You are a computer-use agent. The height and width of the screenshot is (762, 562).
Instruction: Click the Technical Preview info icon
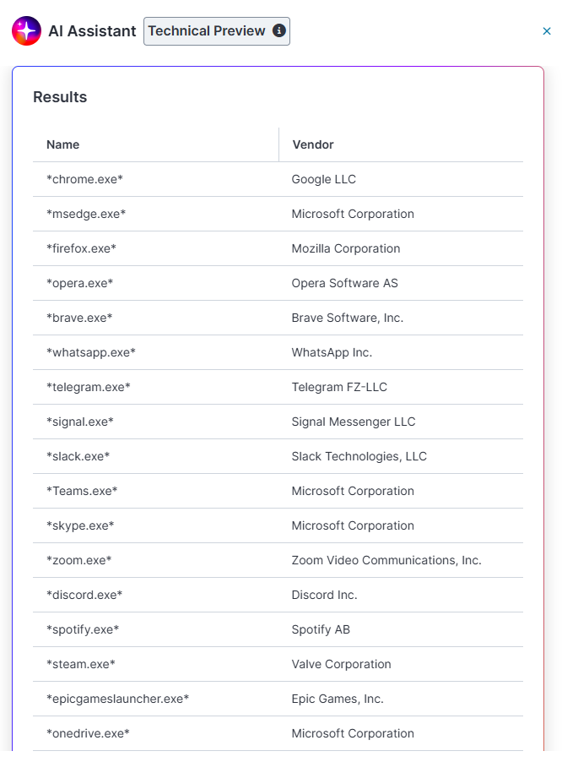(279, 30)
